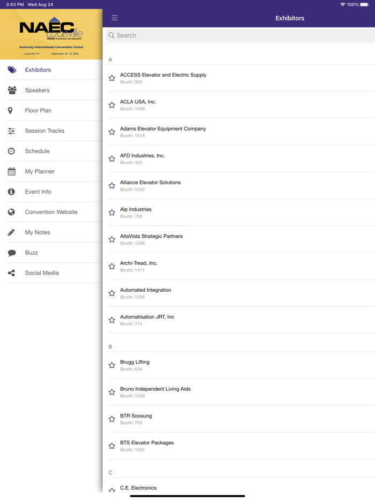Click the My Planner calendar icon

(11, 171)
